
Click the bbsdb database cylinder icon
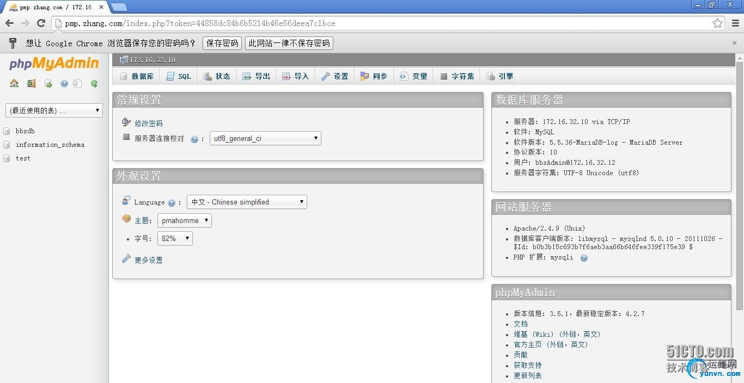[x=7, y=131]
